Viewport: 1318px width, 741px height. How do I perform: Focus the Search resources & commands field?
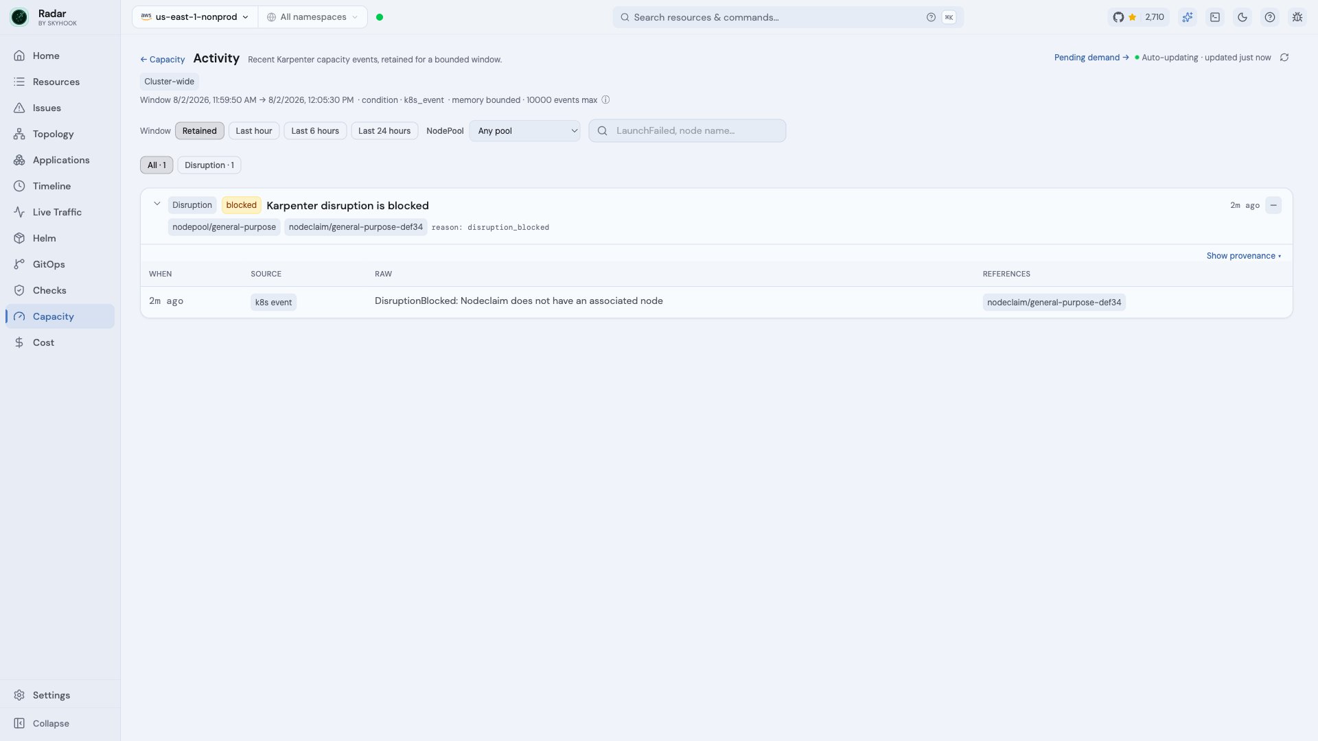tap(788, 17)
